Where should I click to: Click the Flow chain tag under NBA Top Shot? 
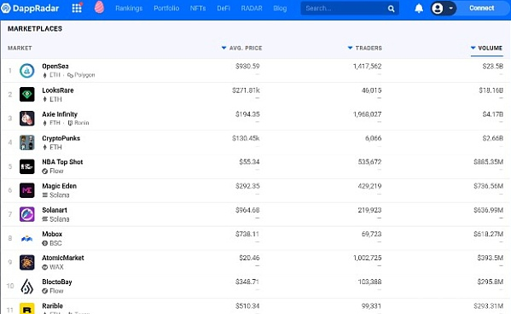point(53,171)
